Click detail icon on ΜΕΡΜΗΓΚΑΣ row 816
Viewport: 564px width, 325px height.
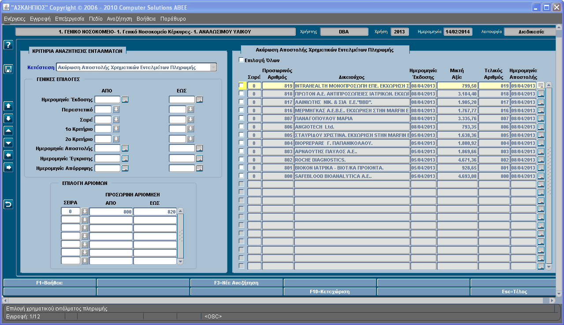pos(541,110)
